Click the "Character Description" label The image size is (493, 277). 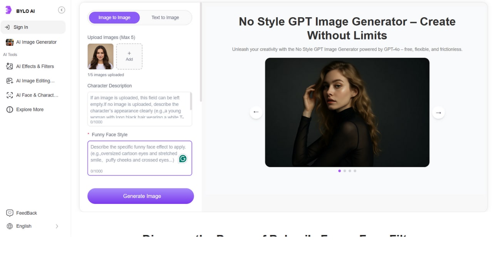[x=109, y=86]
